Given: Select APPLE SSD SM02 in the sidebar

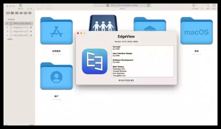Looking at the screenshot, I should (19, 23).
